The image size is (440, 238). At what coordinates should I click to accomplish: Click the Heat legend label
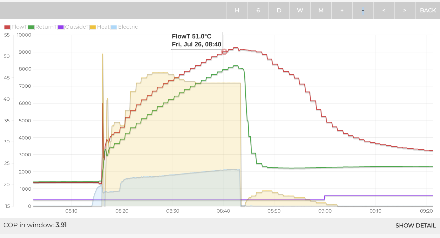click(x=103, y=27)
